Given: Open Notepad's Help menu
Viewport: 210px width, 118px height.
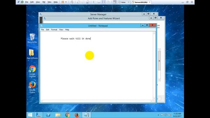Looking at the screenshot, I should pos(67,29).
